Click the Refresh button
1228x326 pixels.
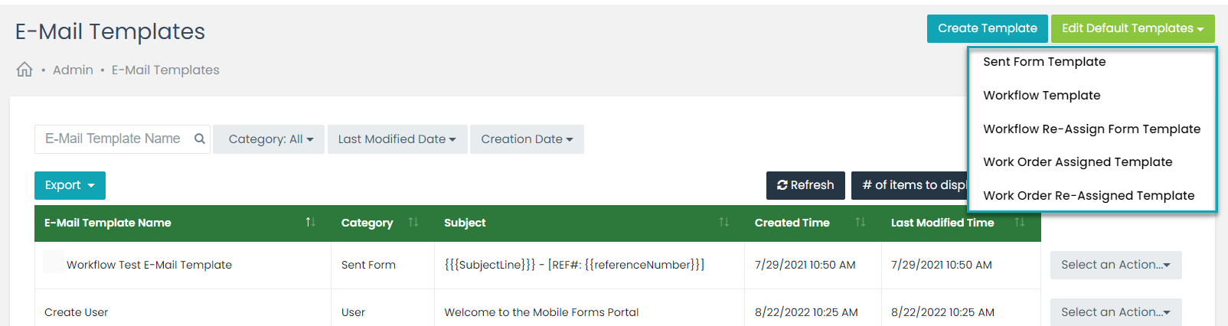click(805, 185)
